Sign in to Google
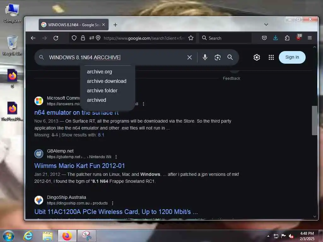The width and height of the screenshot is (323, 242). (x=292, y=57)
